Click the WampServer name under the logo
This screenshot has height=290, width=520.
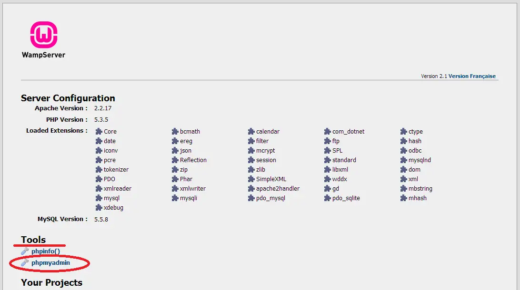pos(43,55)
